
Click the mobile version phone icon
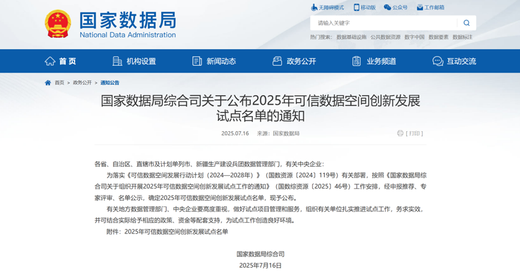(x=356, y=7)
